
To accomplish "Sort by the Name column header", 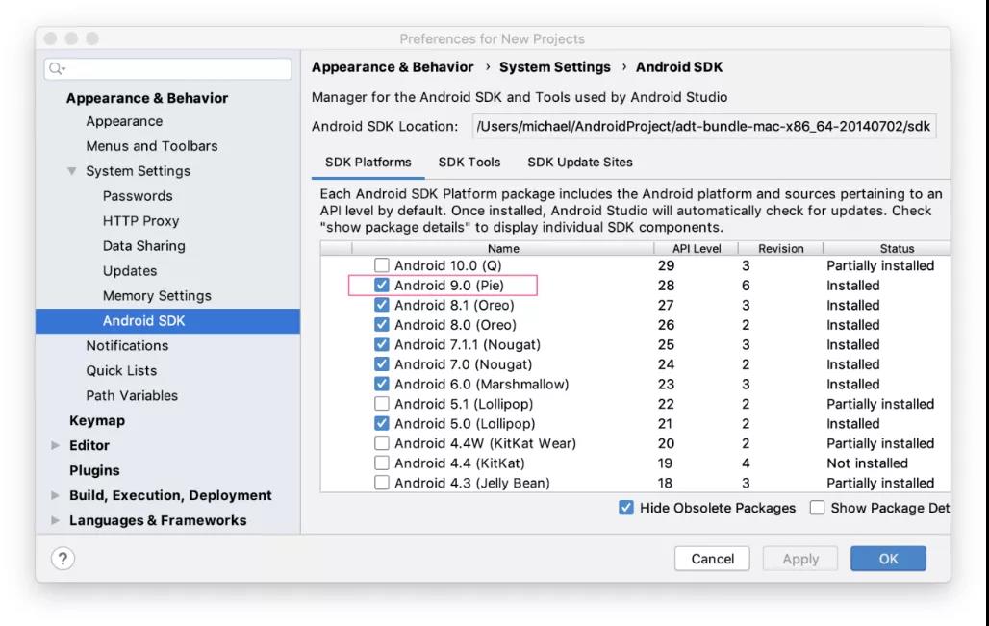I will pyautogui.click(x=503, y=248).
